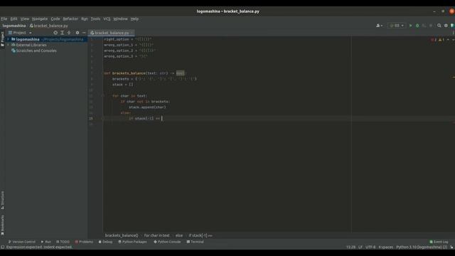This screenshot has width=455, height=256.
Task: Click 'if stack[-1] ==' breadcrumb
Action: [x=200, y=235]
